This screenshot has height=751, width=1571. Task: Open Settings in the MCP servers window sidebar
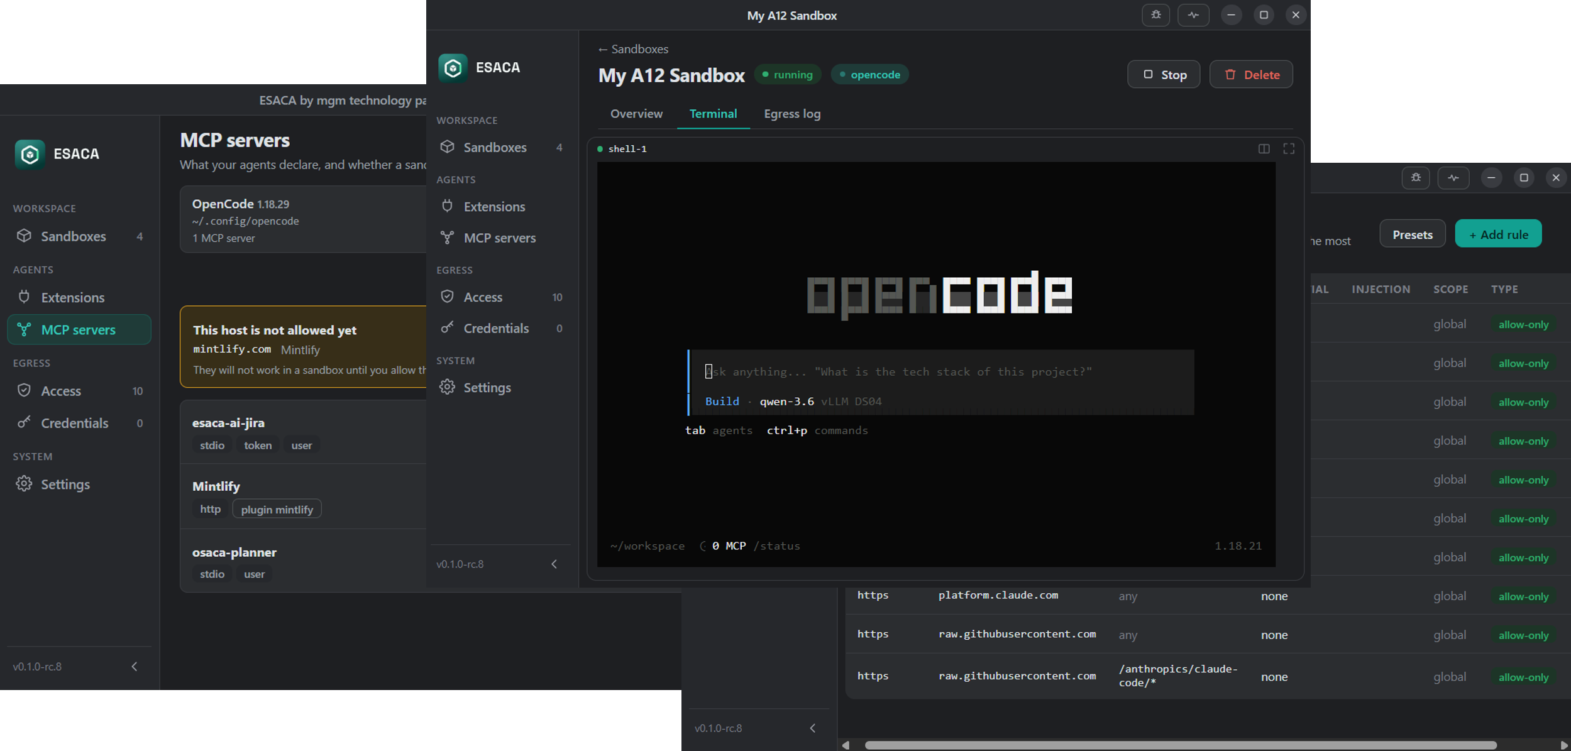point(79,484)
